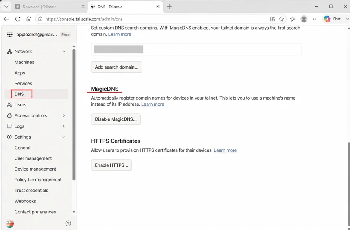The image size is (350, 230).
Task: Click Enable HTTPS button
Action: [x=112, y=165]
